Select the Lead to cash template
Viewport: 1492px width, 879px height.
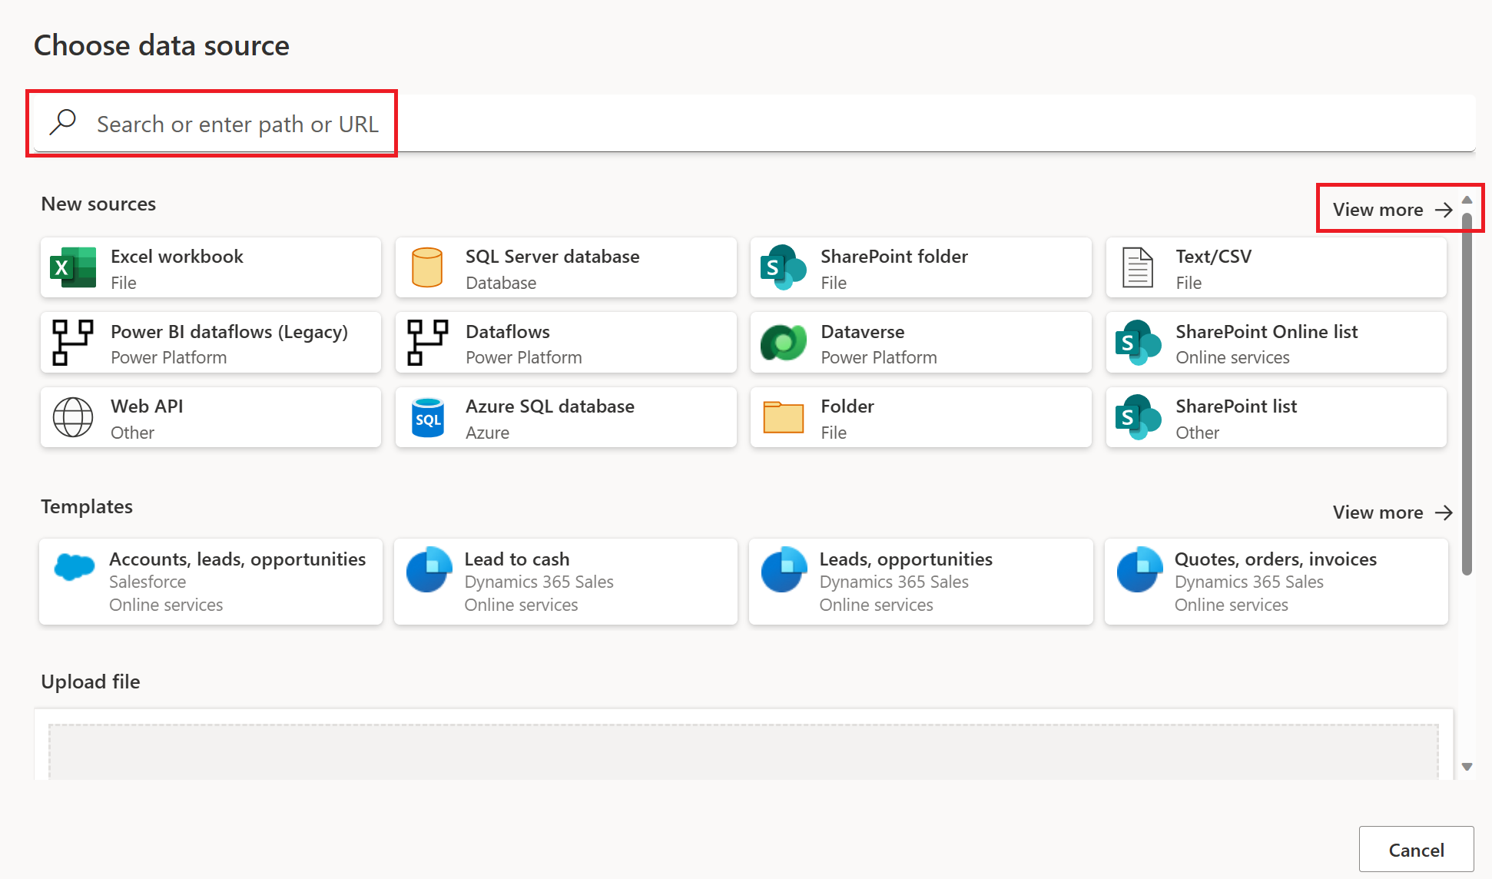565,582
